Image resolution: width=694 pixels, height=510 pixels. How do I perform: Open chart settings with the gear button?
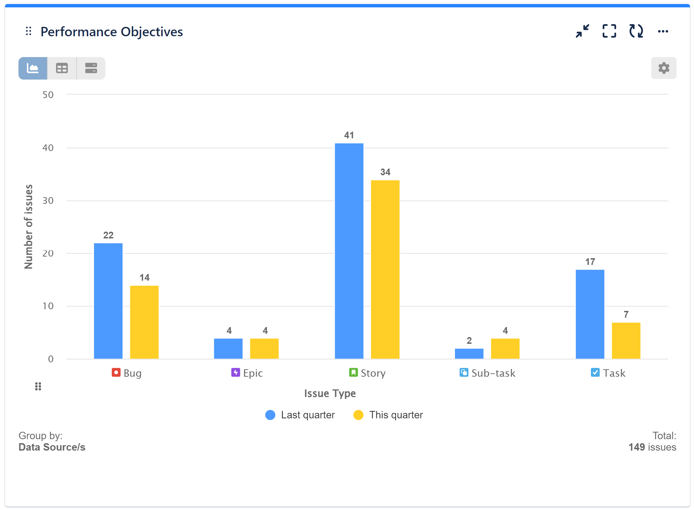click(664, 68)
